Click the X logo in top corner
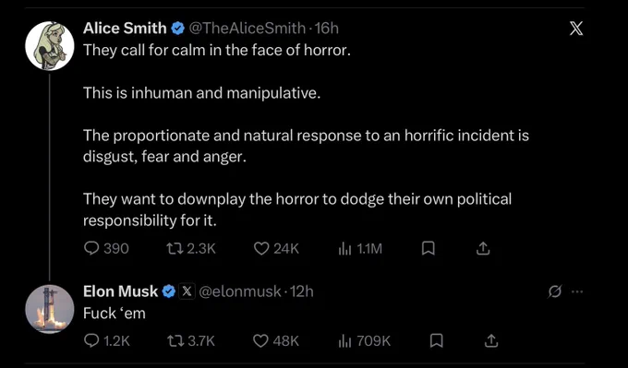 [x=576, y=29]
